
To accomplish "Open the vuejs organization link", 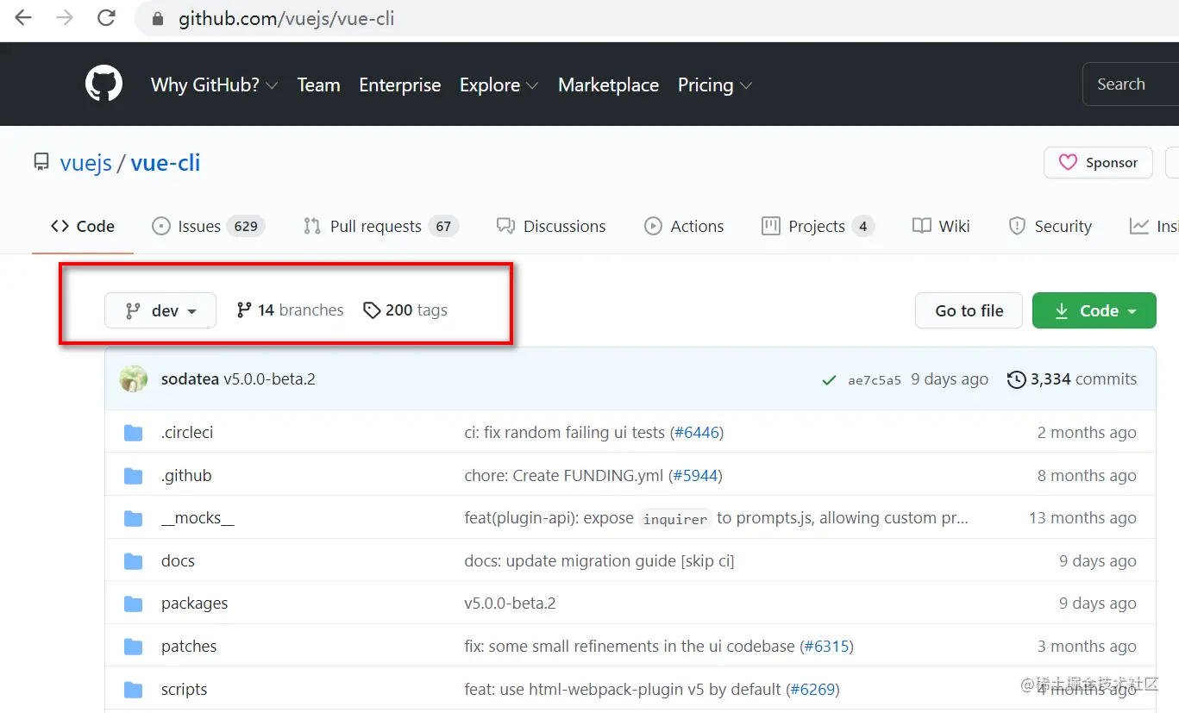I will (x=86, y=162).
